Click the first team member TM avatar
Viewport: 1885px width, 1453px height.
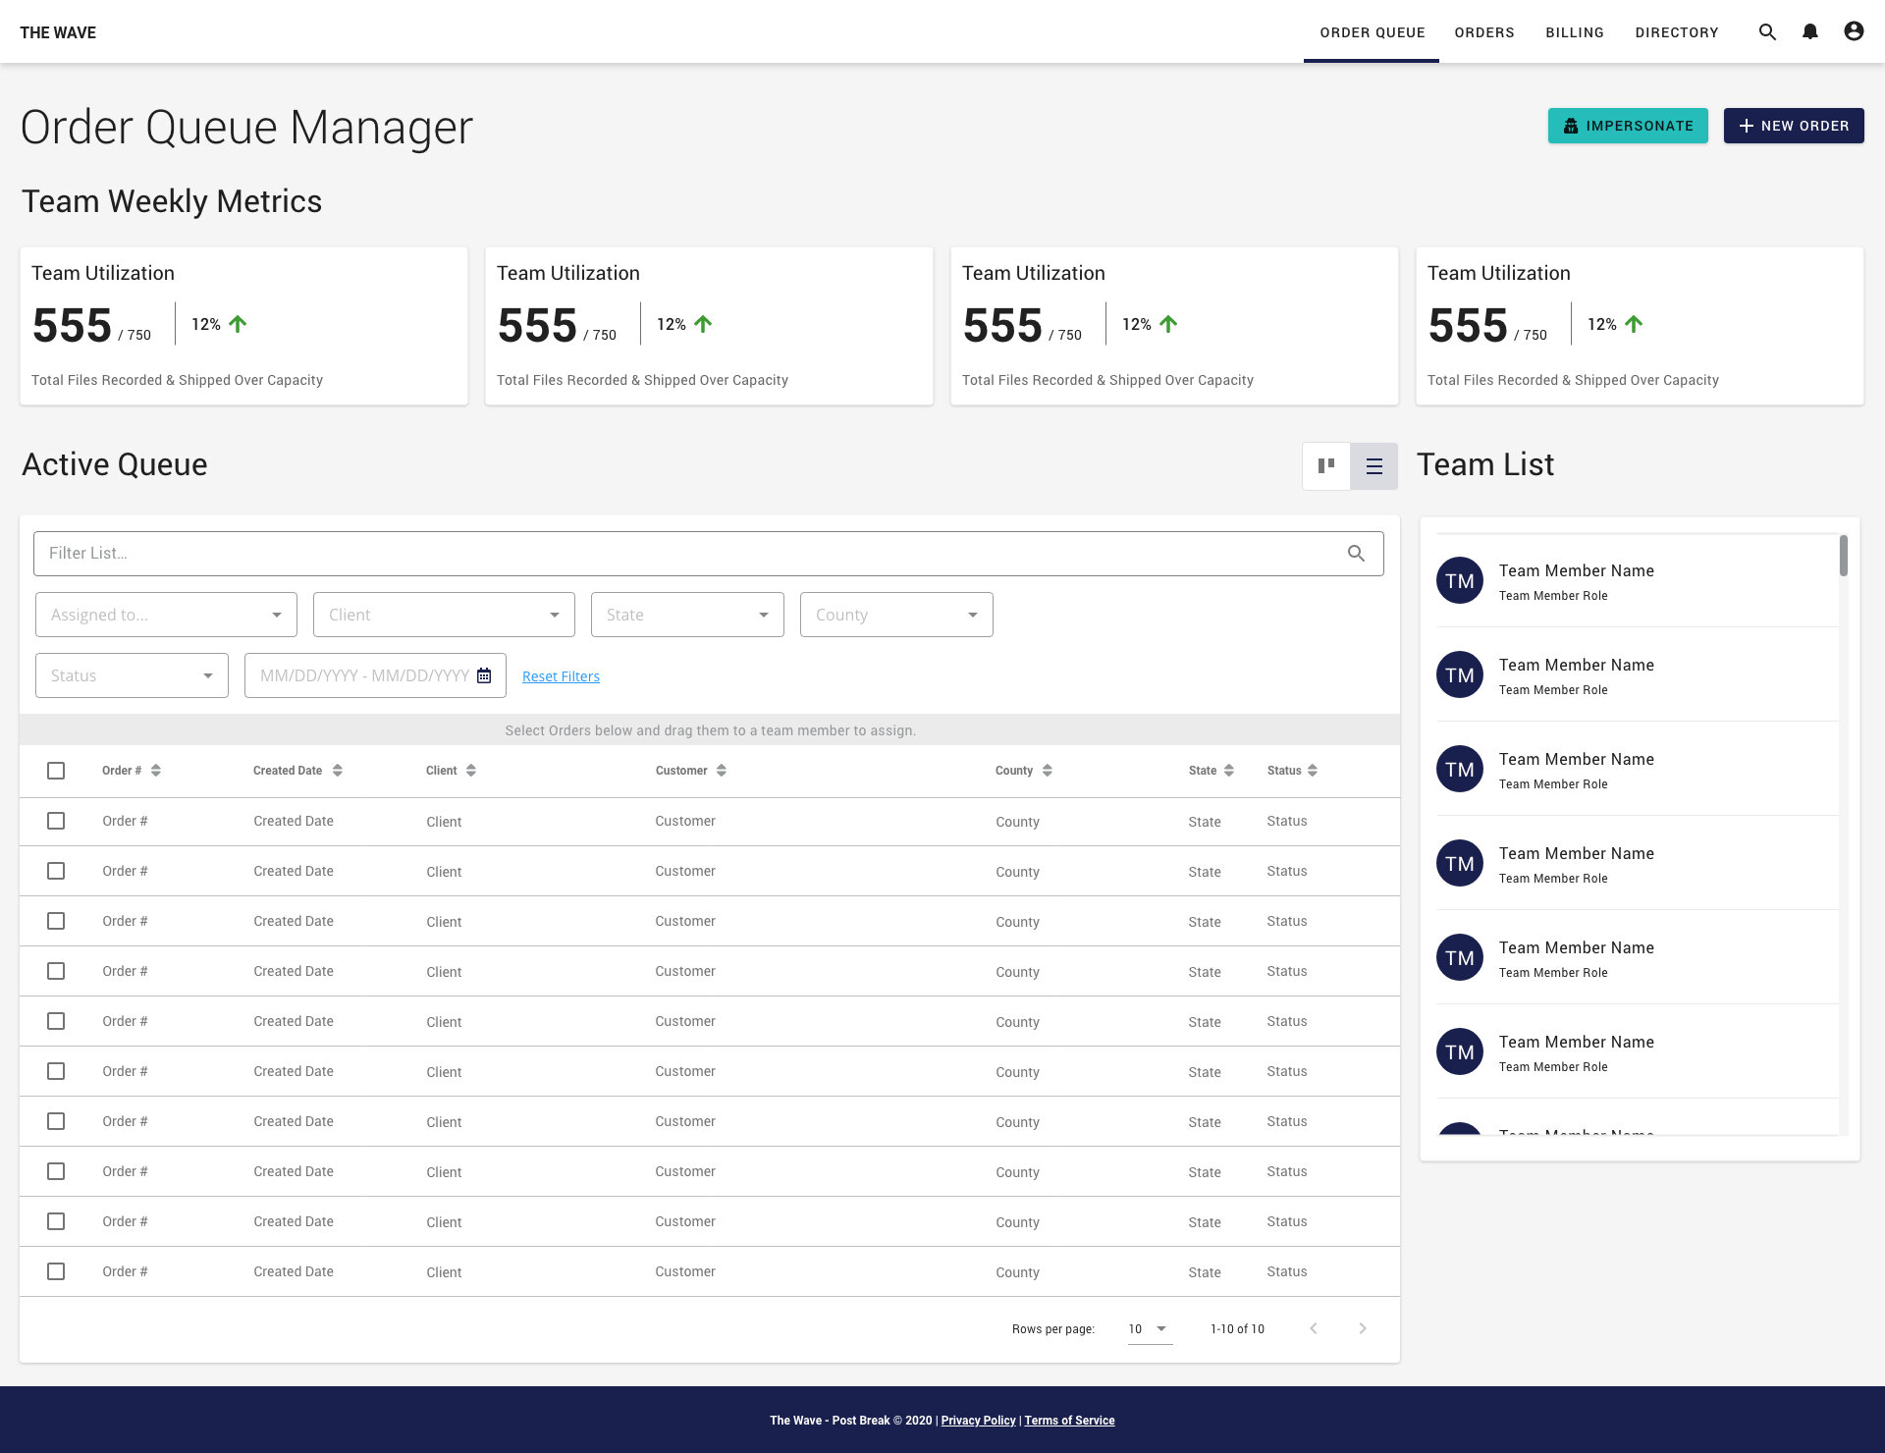point(1460,580)
